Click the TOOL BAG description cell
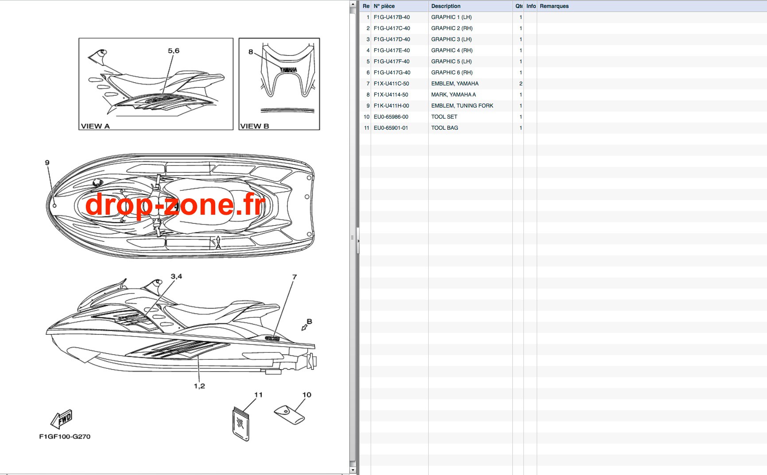The image size is (767, 475). (470, 128)
